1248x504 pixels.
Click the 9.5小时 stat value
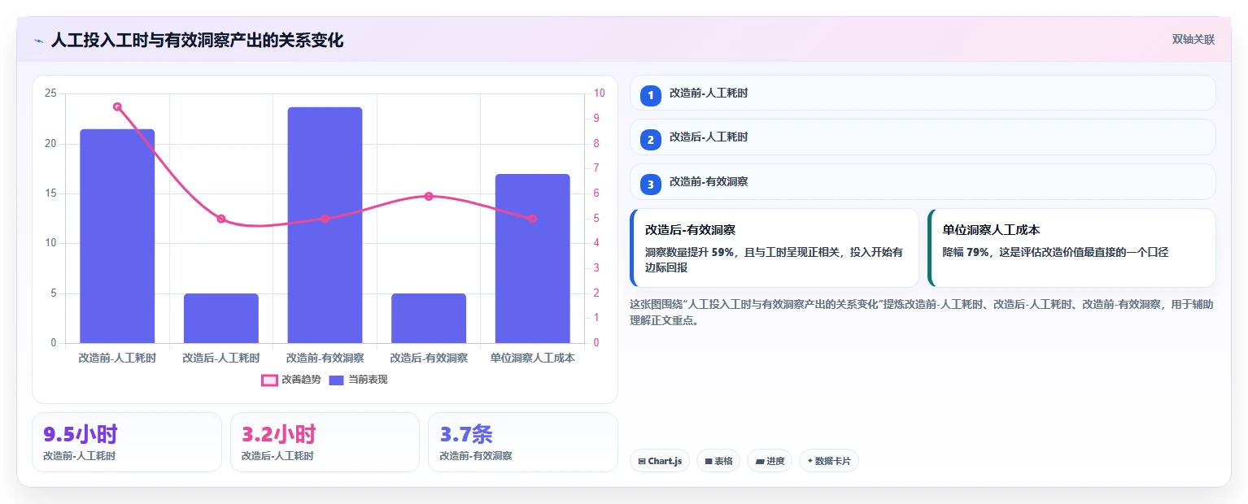81,434
